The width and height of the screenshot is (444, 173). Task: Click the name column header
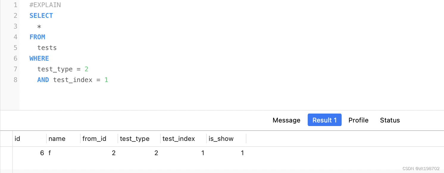coord(57,139)
